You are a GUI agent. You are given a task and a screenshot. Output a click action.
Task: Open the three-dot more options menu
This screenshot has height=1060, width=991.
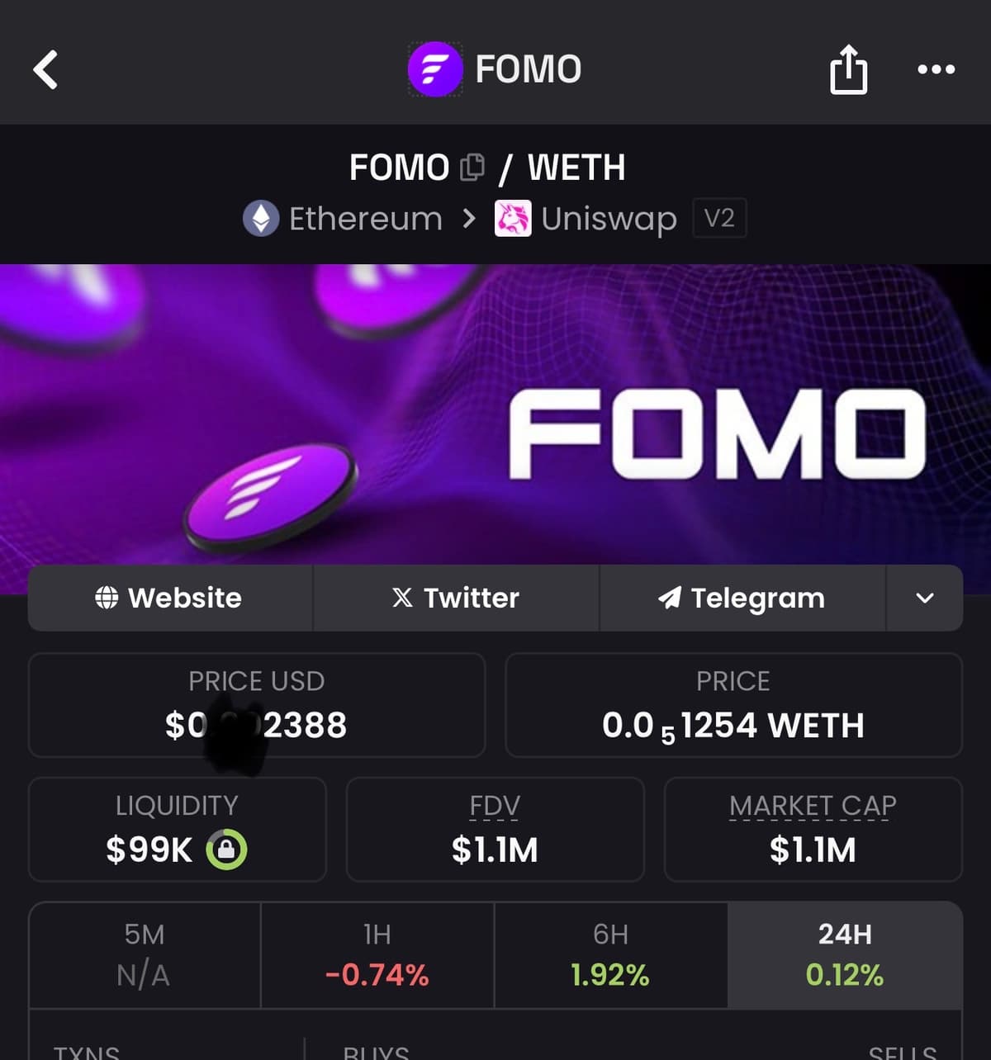[x=936, y=69]
